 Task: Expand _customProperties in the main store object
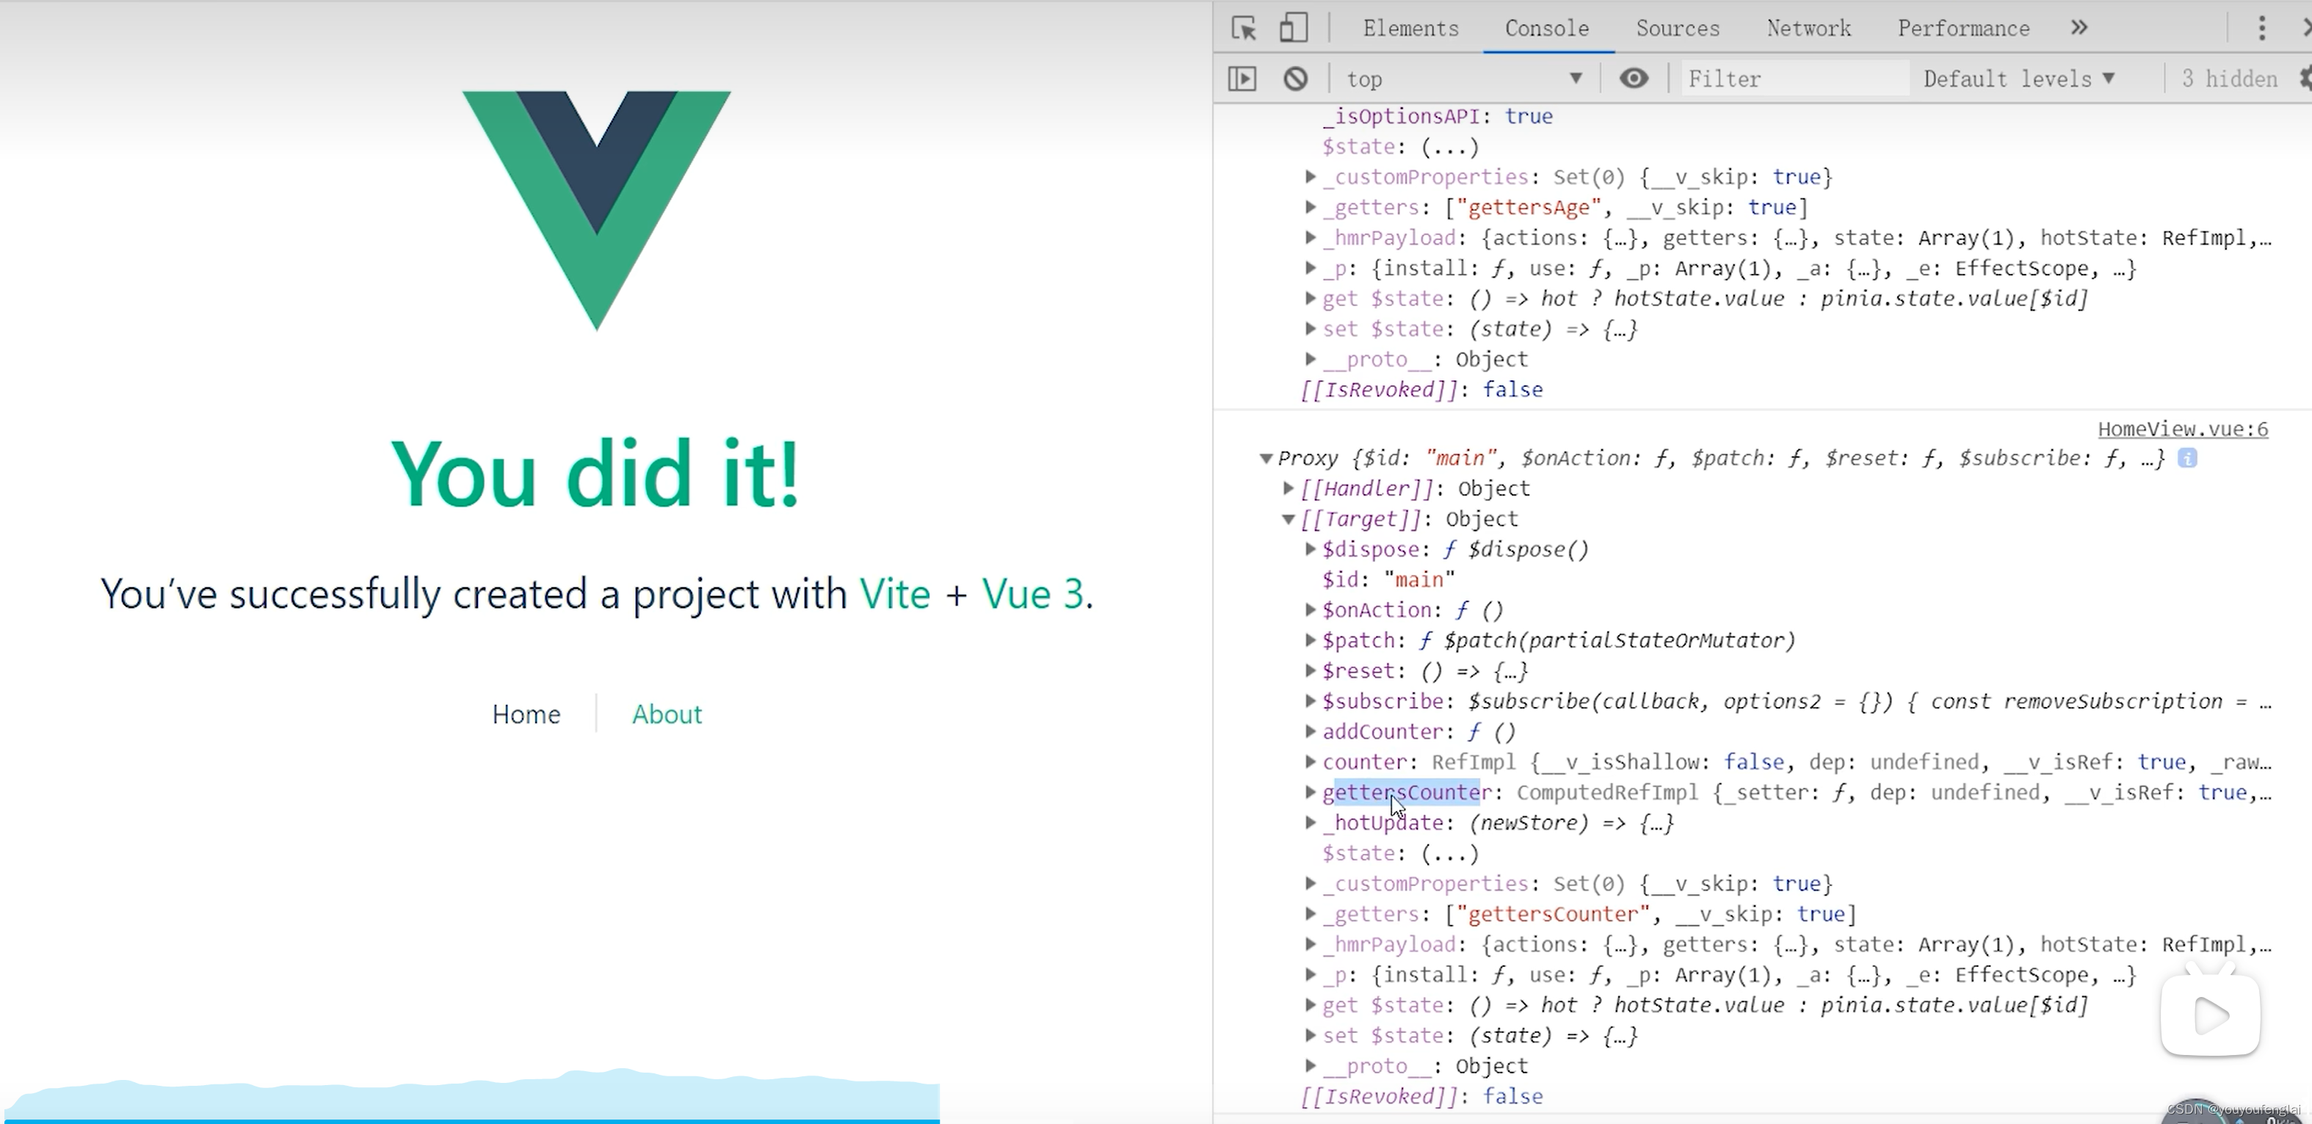tap(1311, 885)
